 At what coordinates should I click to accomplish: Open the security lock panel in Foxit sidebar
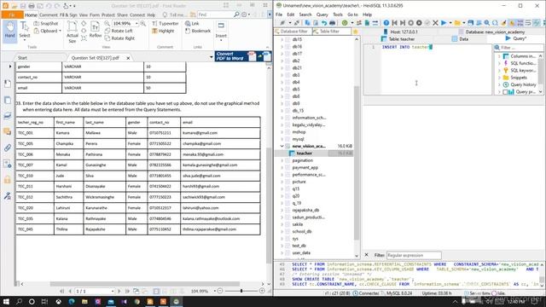coord(8,180)
